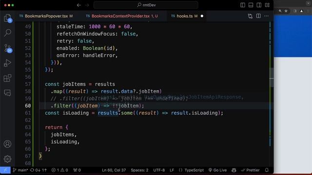Split the editor to the right
This screenshot has width=312, height=175.
pyautogui.click(x=258, y=16)
